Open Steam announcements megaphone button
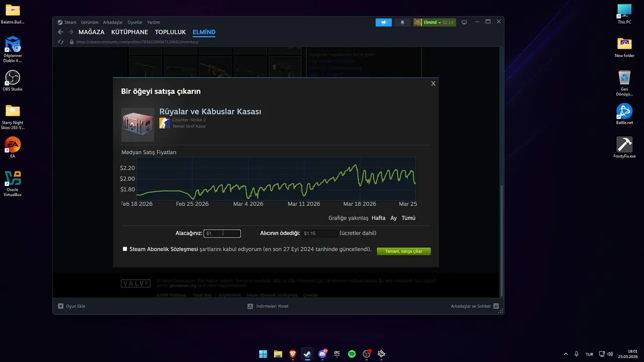644x362 pixels. [x=383, y=22]
